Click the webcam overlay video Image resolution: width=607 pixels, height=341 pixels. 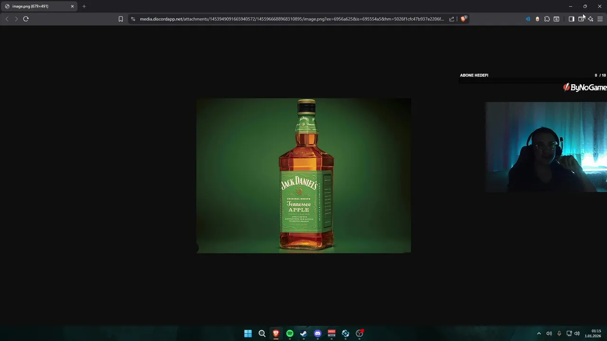(x=546, y=147)
